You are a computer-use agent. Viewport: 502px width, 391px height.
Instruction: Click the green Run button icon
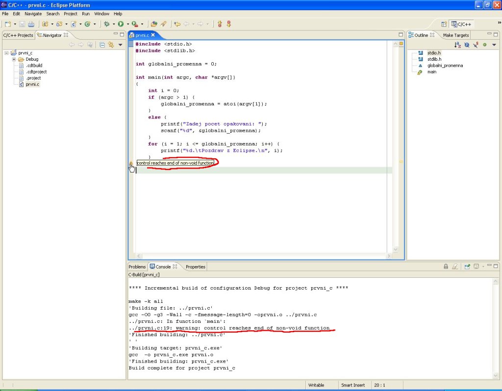pos(120,24)
